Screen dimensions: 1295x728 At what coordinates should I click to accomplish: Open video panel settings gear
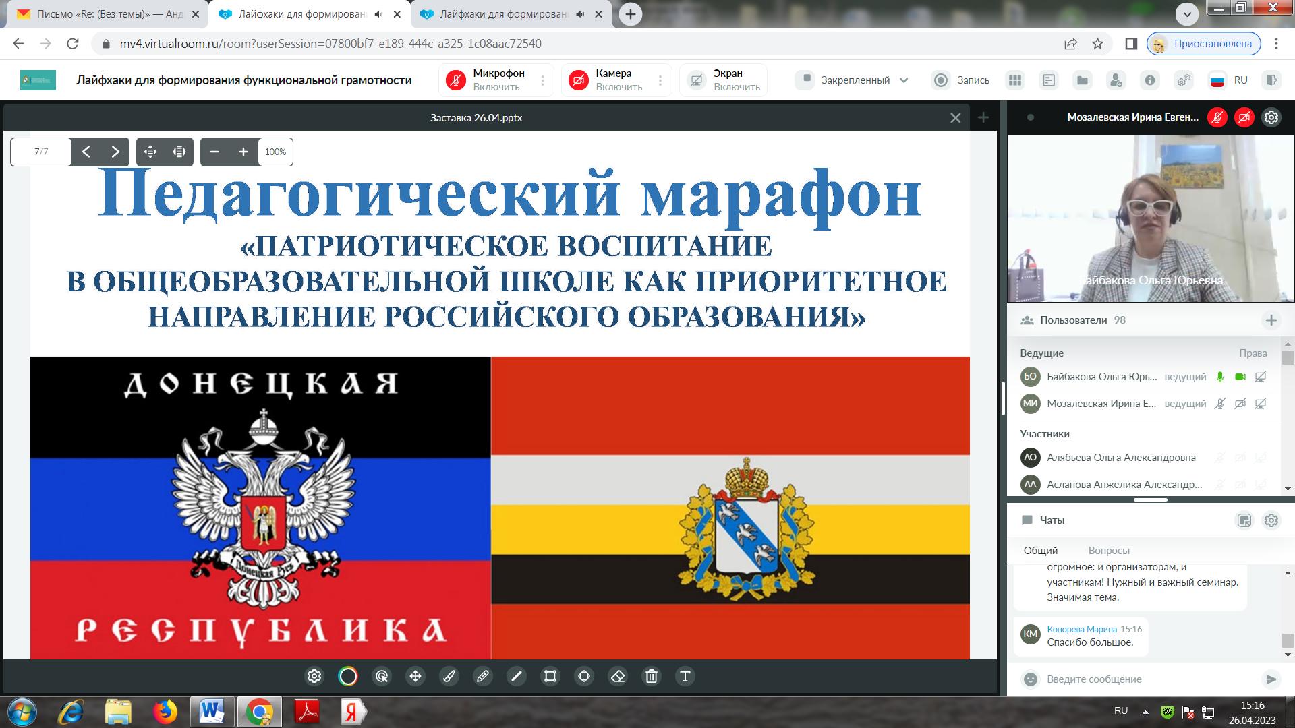click(1271, 117)
